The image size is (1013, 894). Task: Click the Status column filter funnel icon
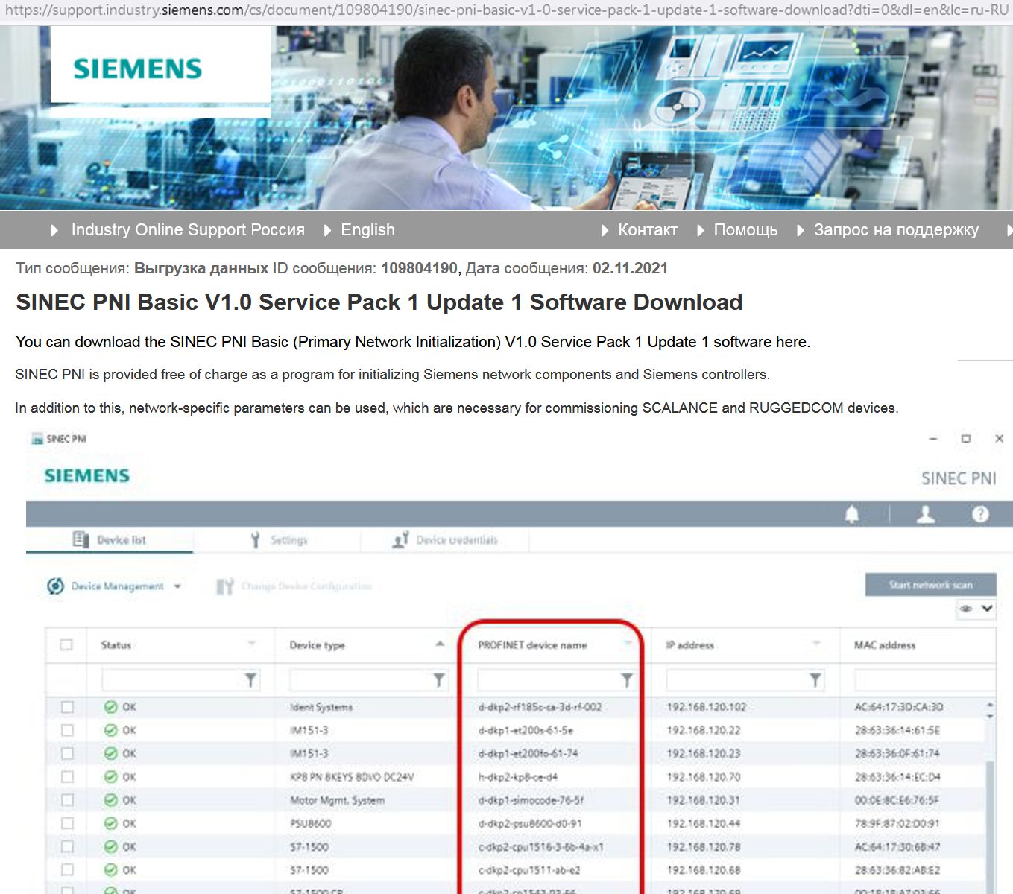click(x=250, y=679)
